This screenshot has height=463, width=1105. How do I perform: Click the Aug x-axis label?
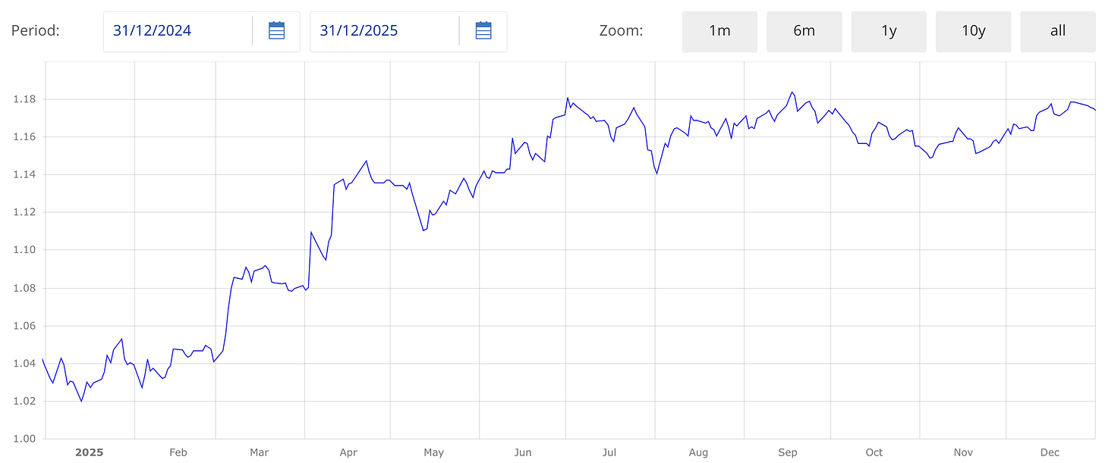(698, 452)
